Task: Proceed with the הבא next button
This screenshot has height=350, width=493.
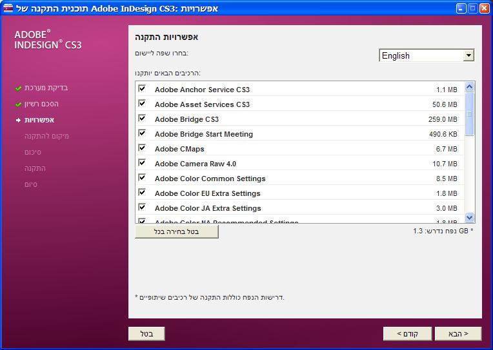Action: [458, 334]
